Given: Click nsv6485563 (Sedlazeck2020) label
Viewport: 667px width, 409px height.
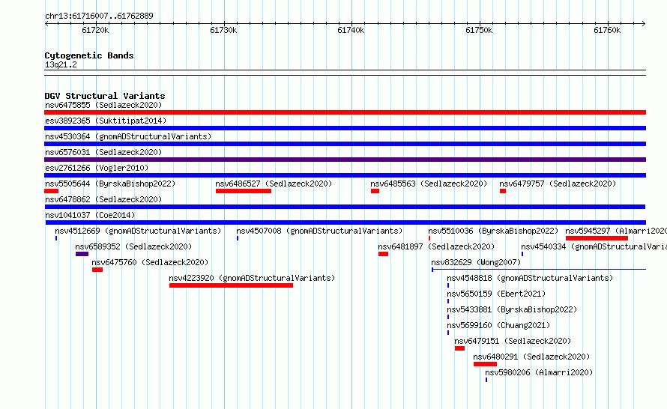Looking at the screenshot, I should pos(429,184).
